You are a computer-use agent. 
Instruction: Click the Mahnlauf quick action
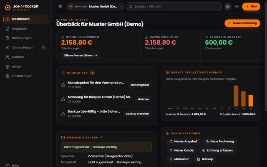(x=179, y=159)
